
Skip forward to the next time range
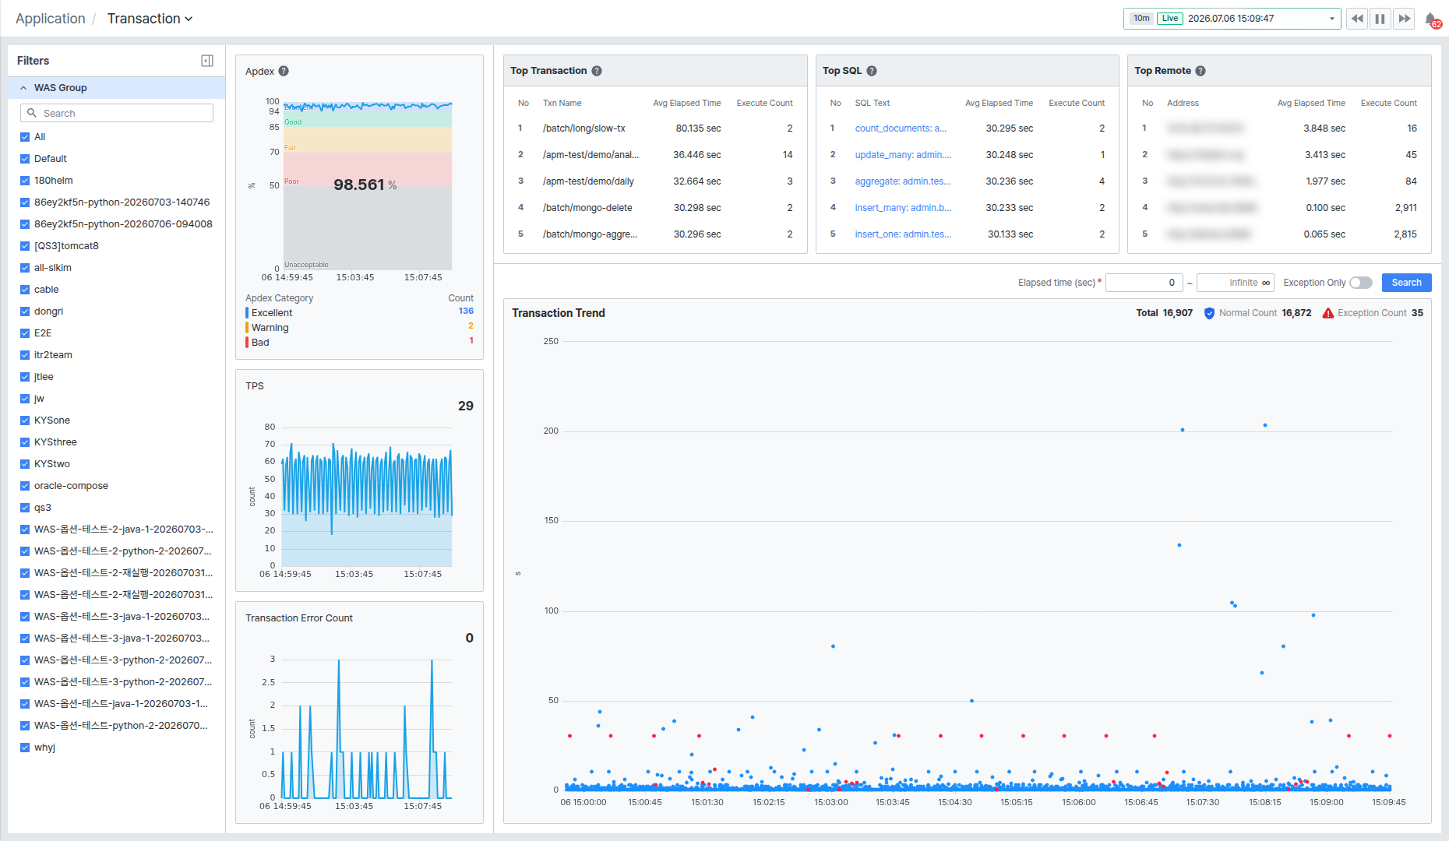[1404, 19]
